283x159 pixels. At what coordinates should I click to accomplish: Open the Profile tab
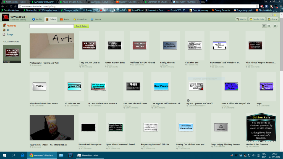[x=37, y=19]
